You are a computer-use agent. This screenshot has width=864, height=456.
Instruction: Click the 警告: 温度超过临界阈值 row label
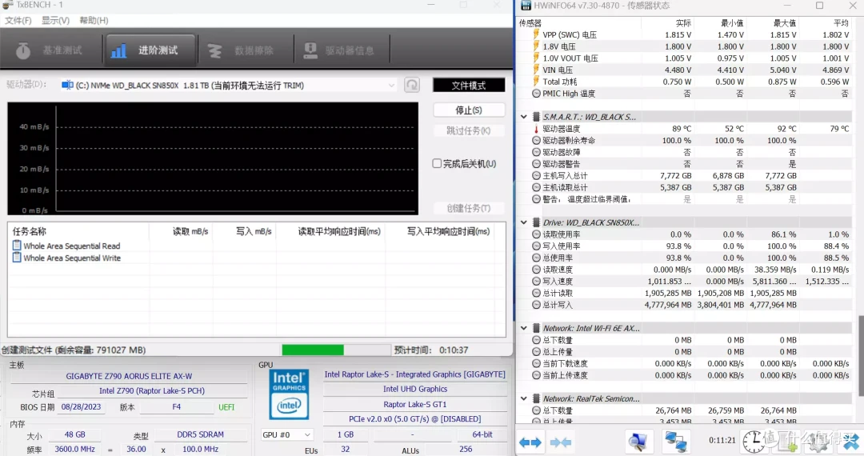click(586, 199)
